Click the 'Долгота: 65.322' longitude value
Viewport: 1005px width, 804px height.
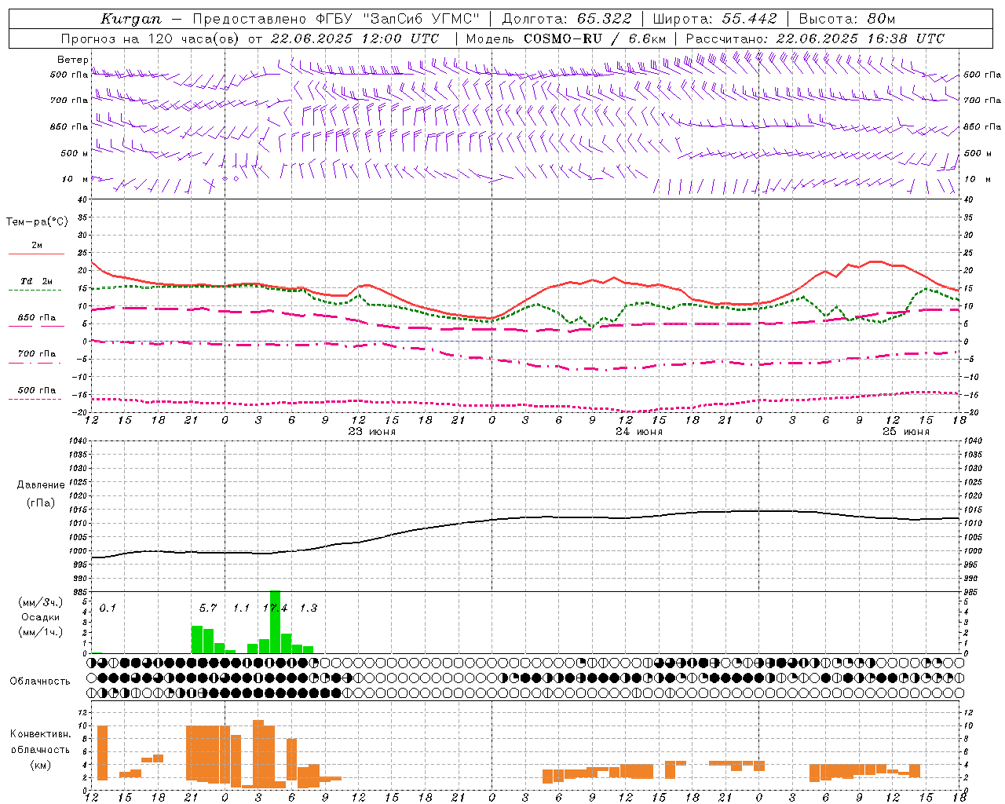pos(566,19)
